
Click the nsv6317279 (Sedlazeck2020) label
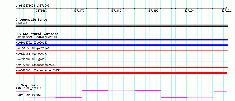(x=36, y=37)
